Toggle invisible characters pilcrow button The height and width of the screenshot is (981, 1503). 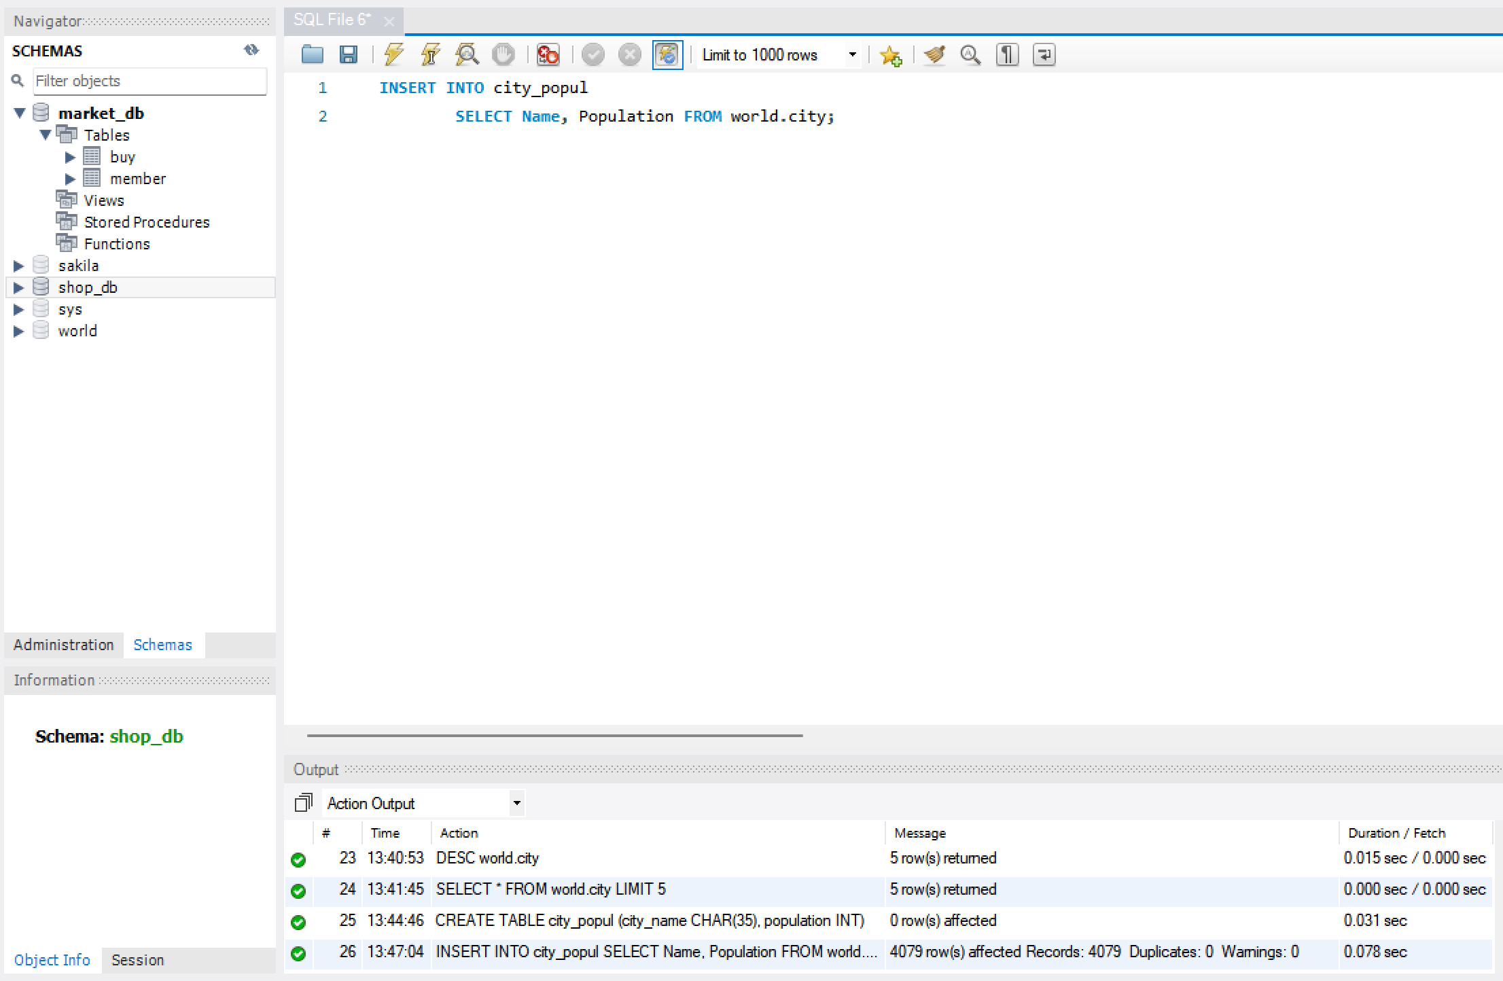[x=1007, y=54]
